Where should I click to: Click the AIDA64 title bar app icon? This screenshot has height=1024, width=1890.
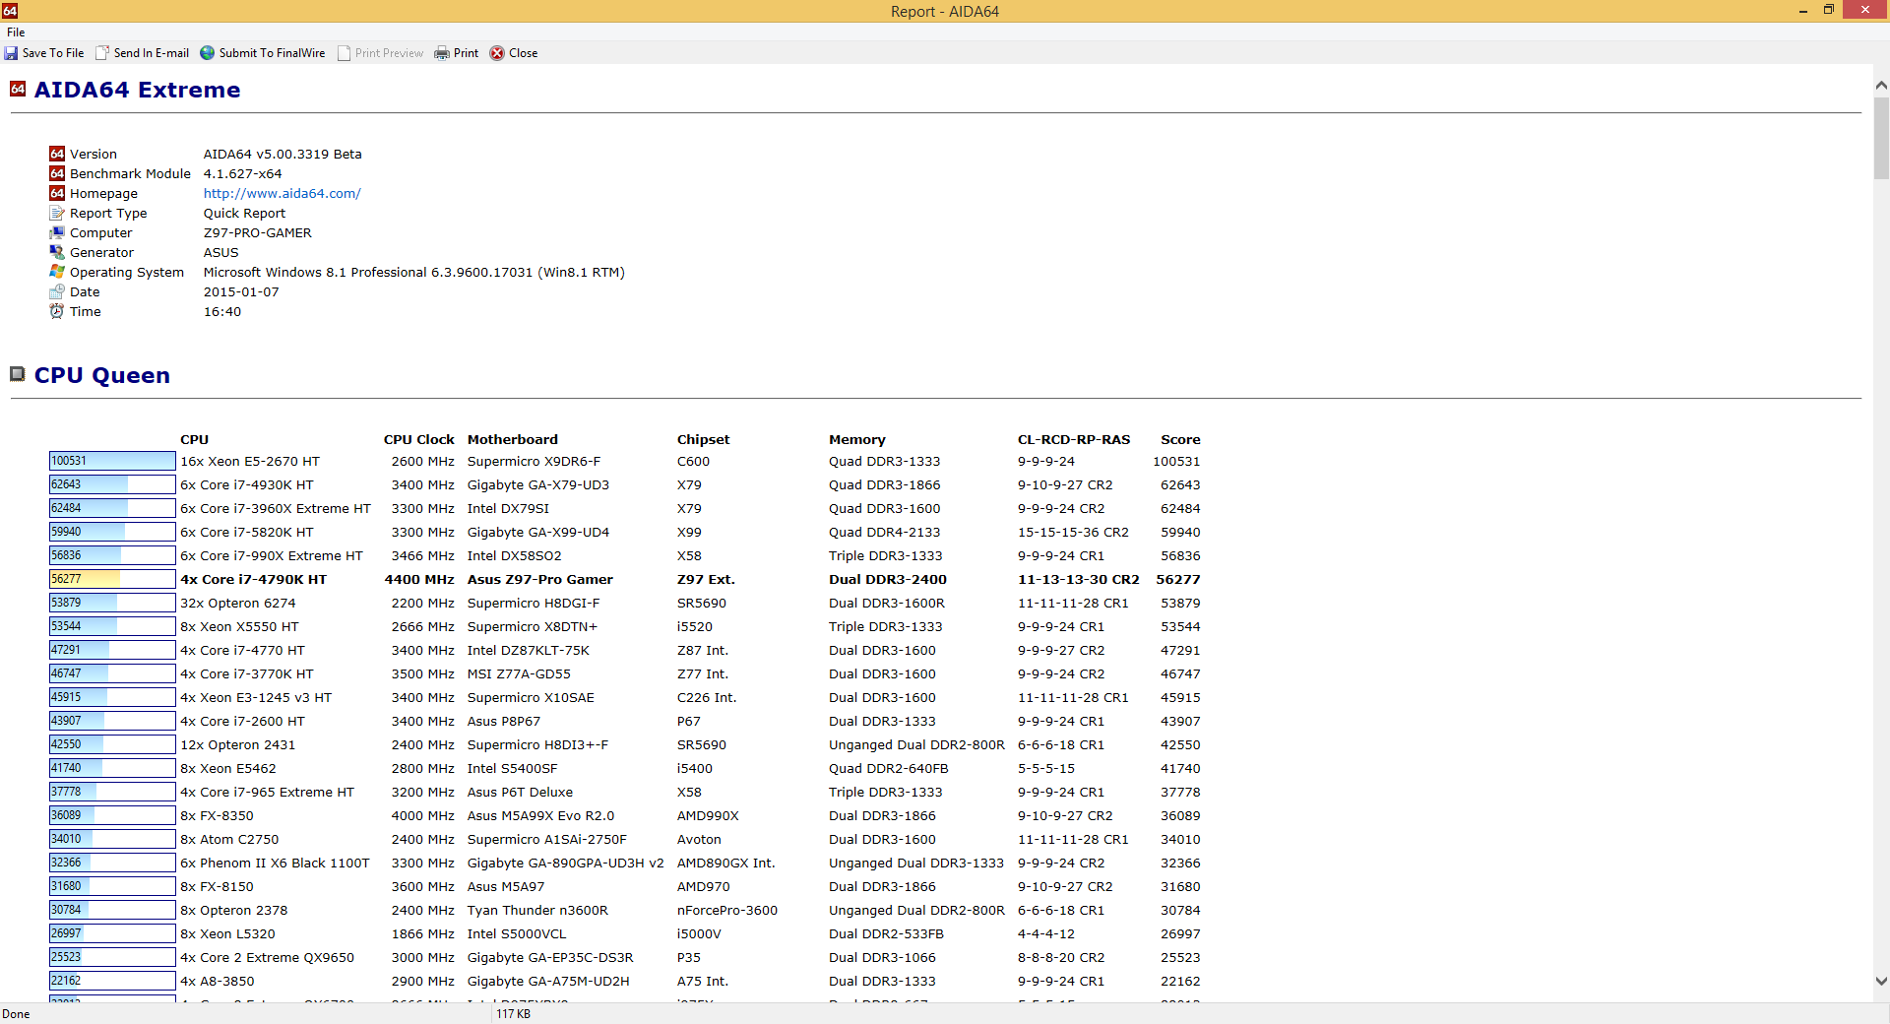(10, 11)
